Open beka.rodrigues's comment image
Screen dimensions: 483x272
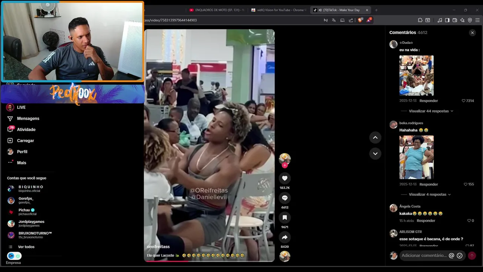(x=417, y=157)
